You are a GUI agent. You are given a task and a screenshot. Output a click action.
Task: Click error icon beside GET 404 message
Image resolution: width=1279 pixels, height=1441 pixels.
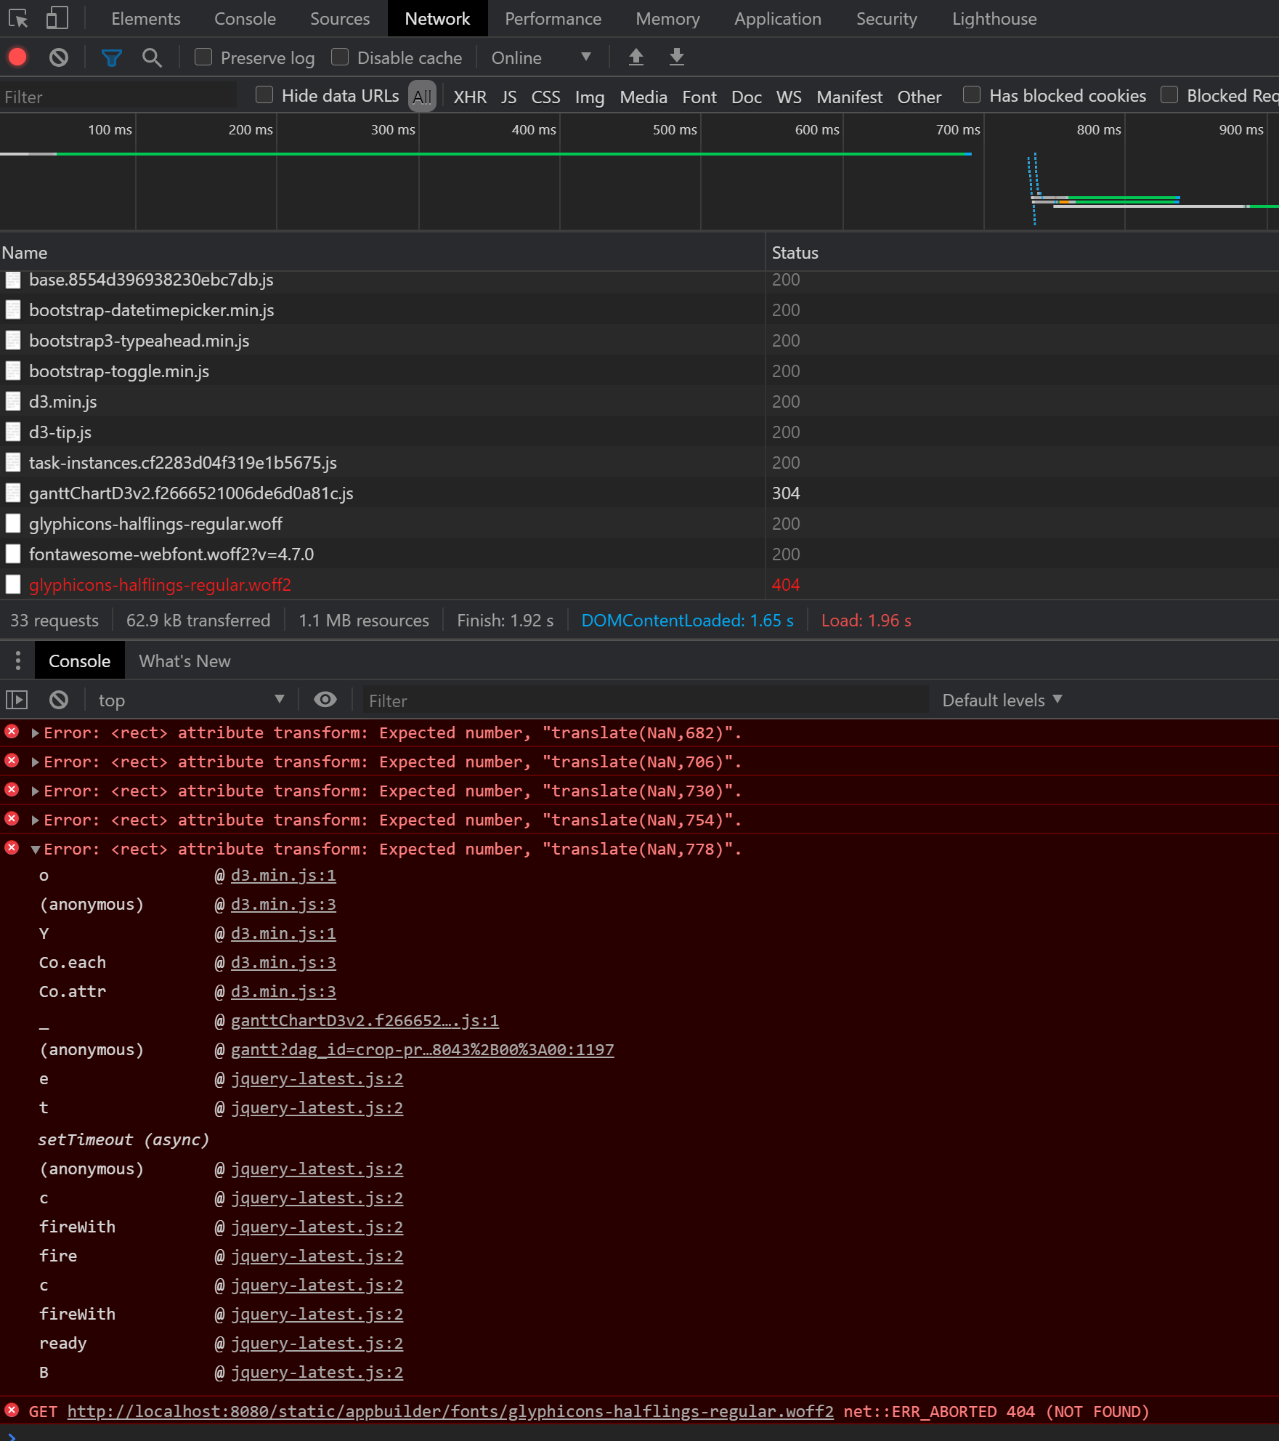coord(12,1410)
